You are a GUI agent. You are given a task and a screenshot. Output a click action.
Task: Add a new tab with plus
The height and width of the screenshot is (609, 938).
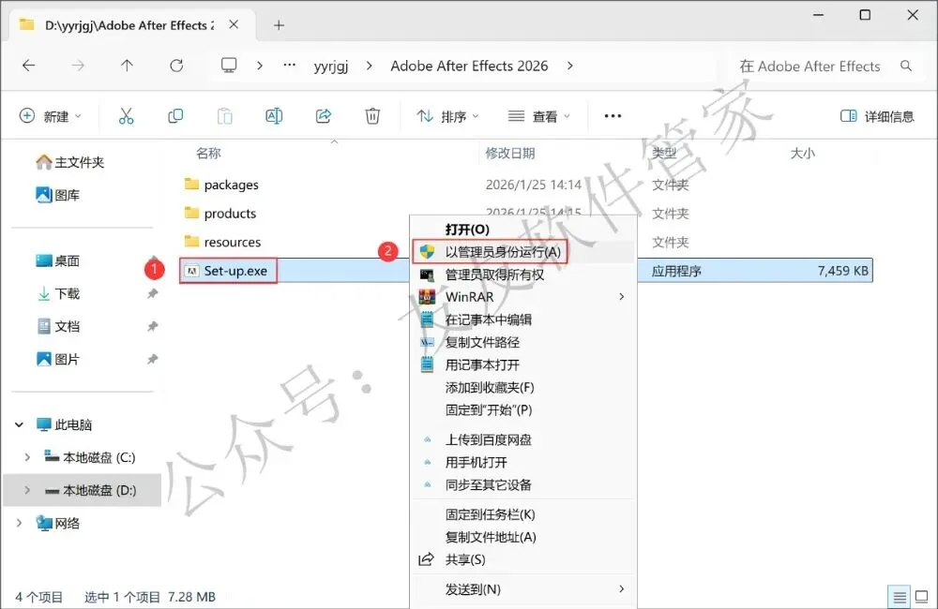279,25
